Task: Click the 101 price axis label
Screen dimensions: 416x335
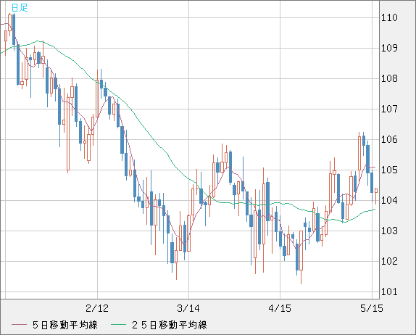Action: [389, 292]
